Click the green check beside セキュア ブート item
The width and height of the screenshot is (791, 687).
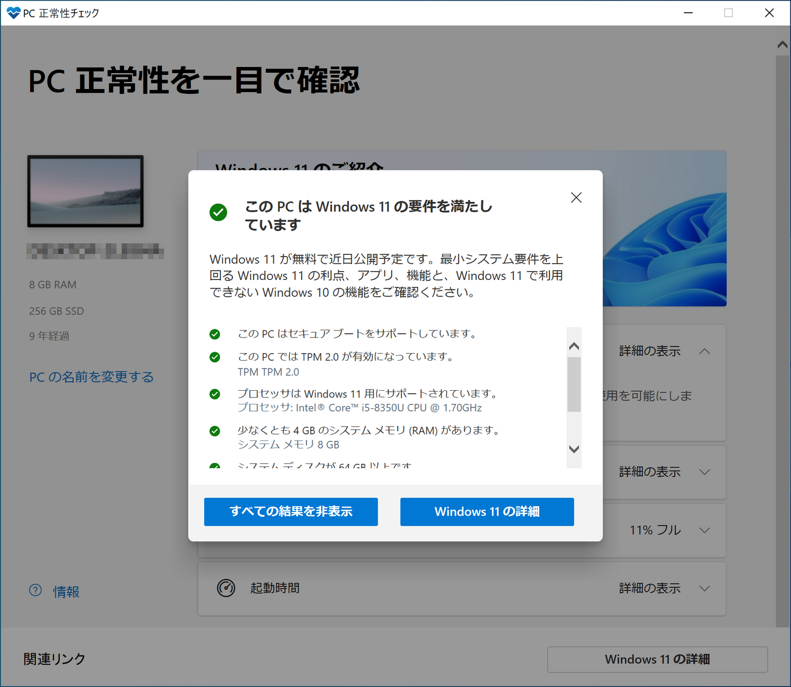[x=215, y=334]
